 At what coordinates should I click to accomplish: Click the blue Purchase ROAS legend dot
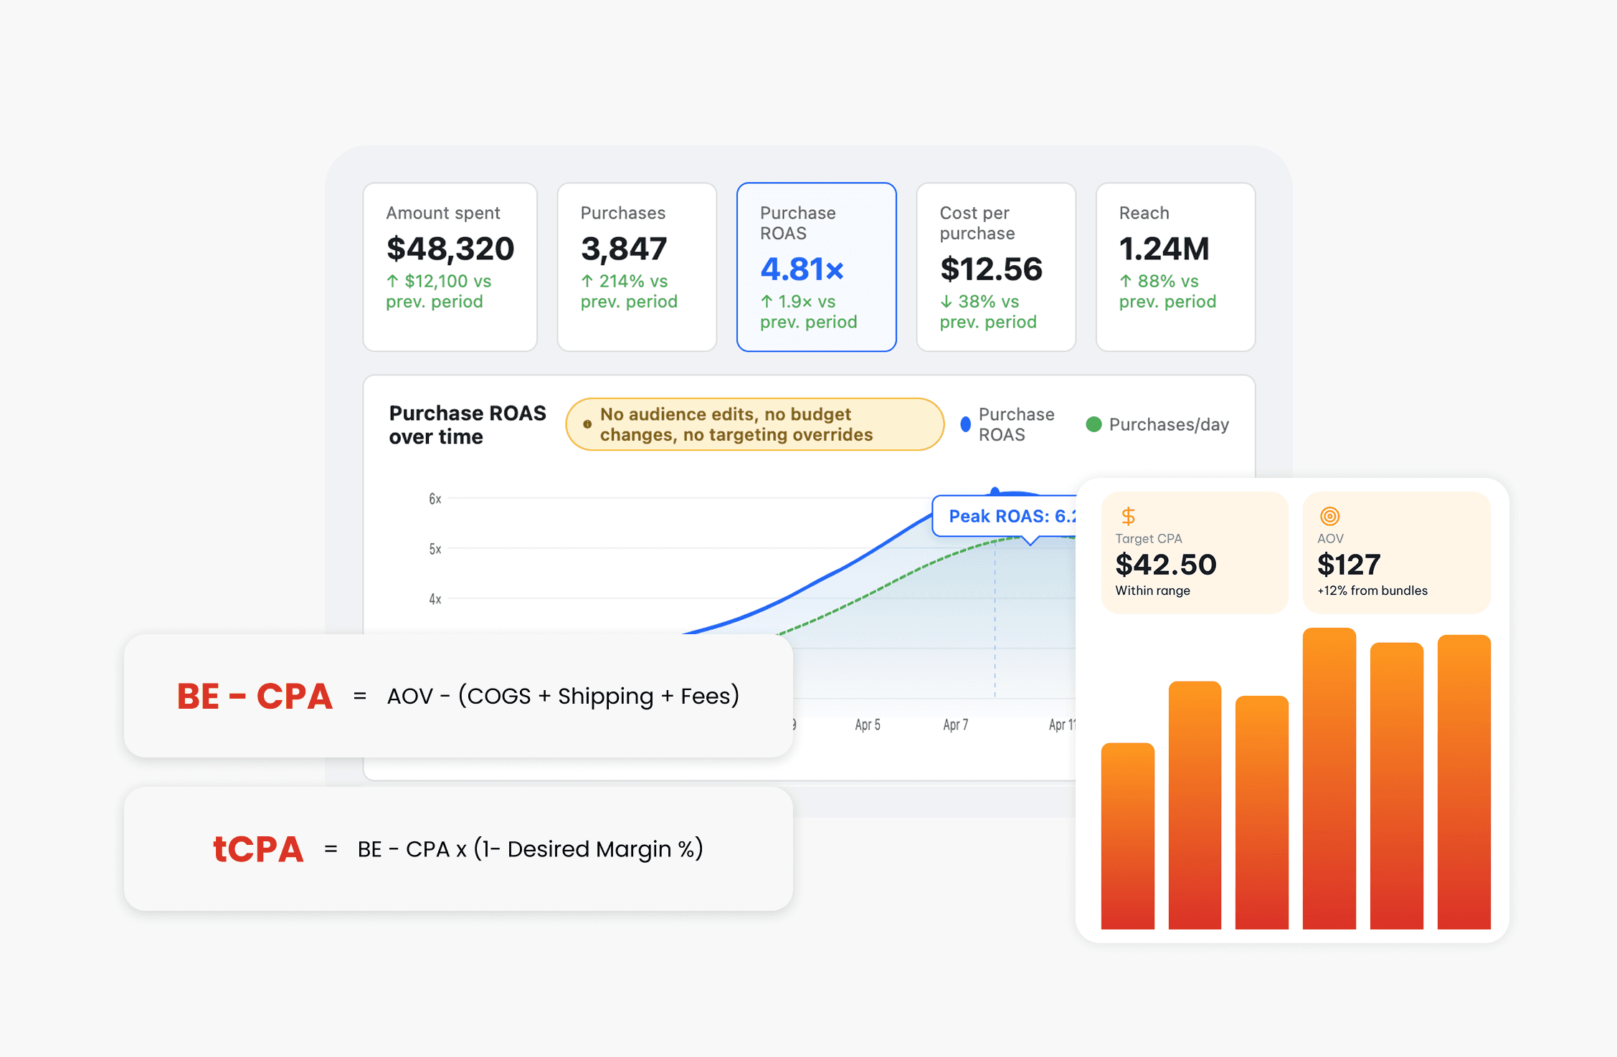965,424
